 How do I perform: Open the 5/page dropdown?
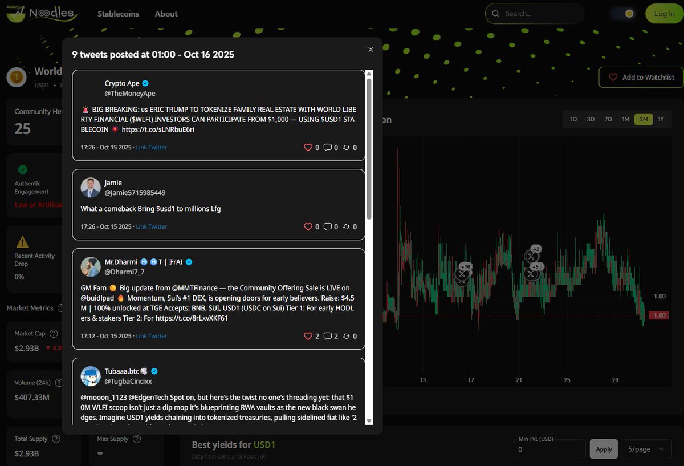(x=646, y=449)
